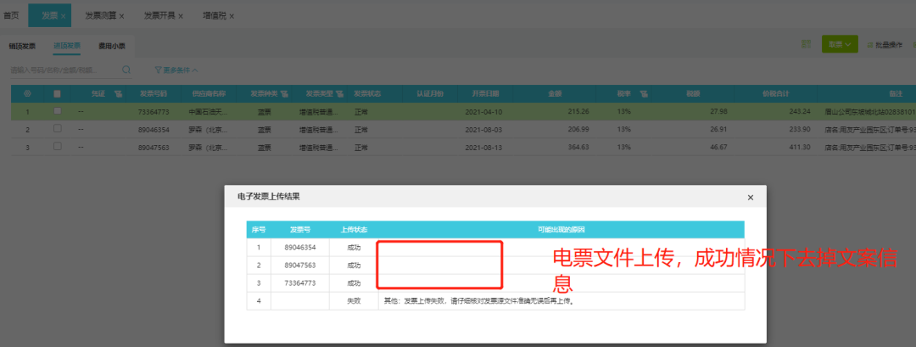Click tax cell 46.67
The width and height of the screenshot is (916, 347).
pyautogui.click(x=718, y=148)
